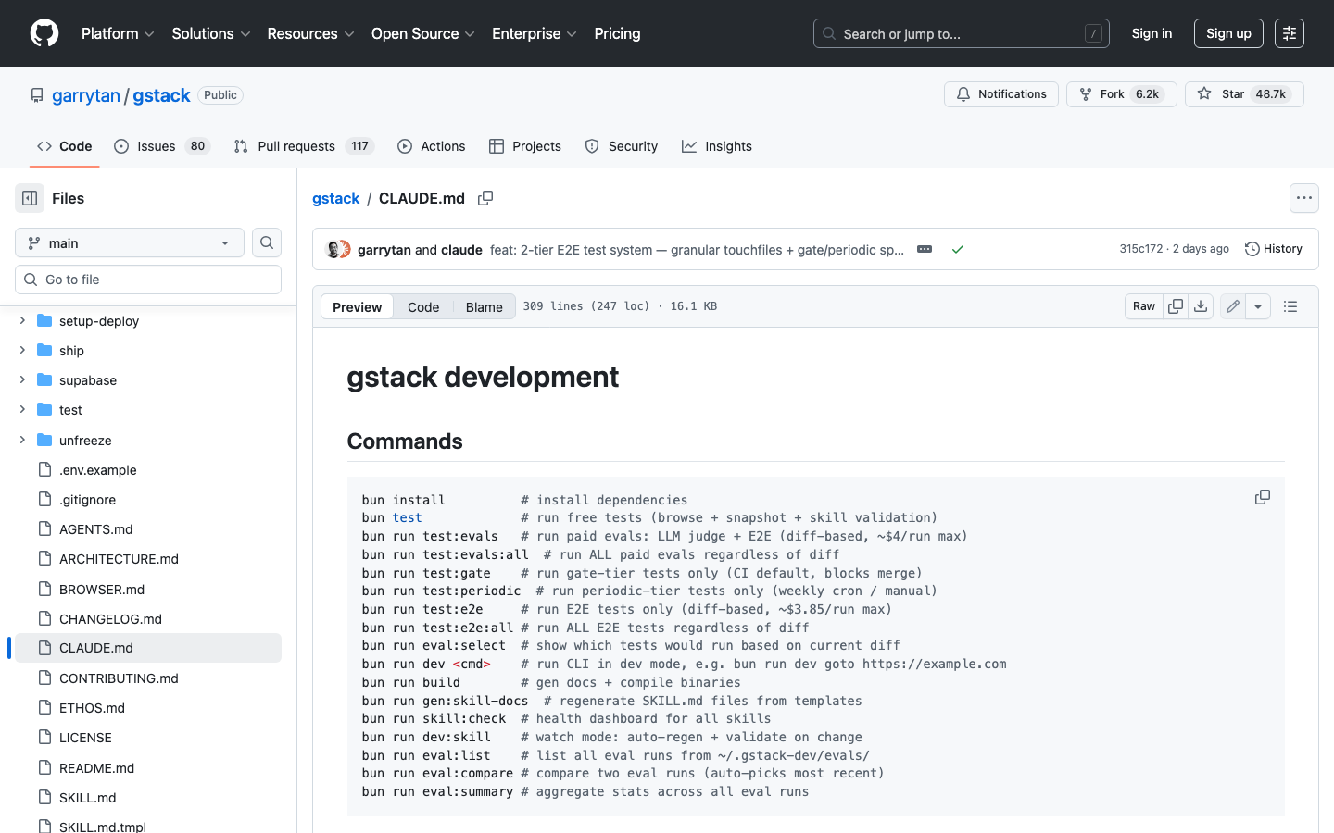The image size is (1334, 833).
Task: Expand the ship folder
Action: 22,351
